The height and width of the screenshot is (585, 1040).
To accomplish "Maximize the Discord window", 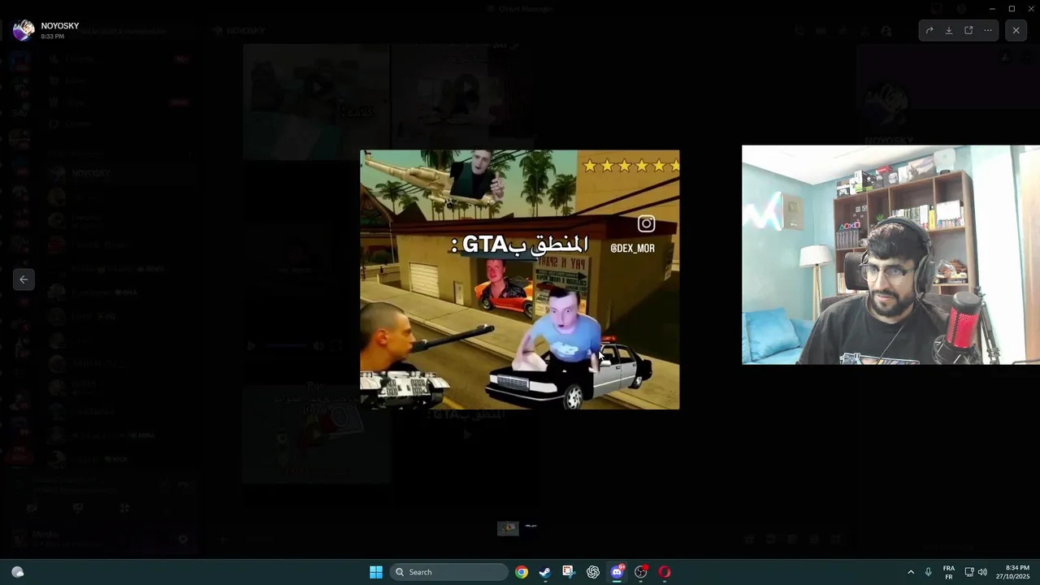I will [x=1012, y=9].
